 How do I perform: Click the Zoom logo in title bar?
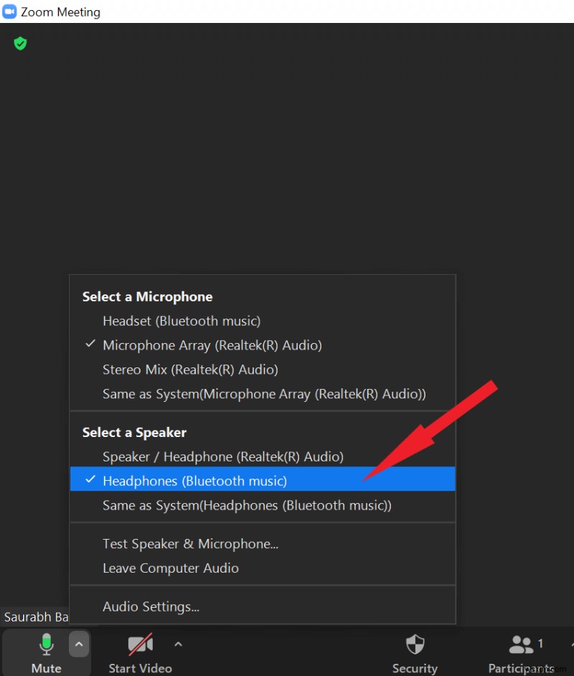click(x=10, y=11)
